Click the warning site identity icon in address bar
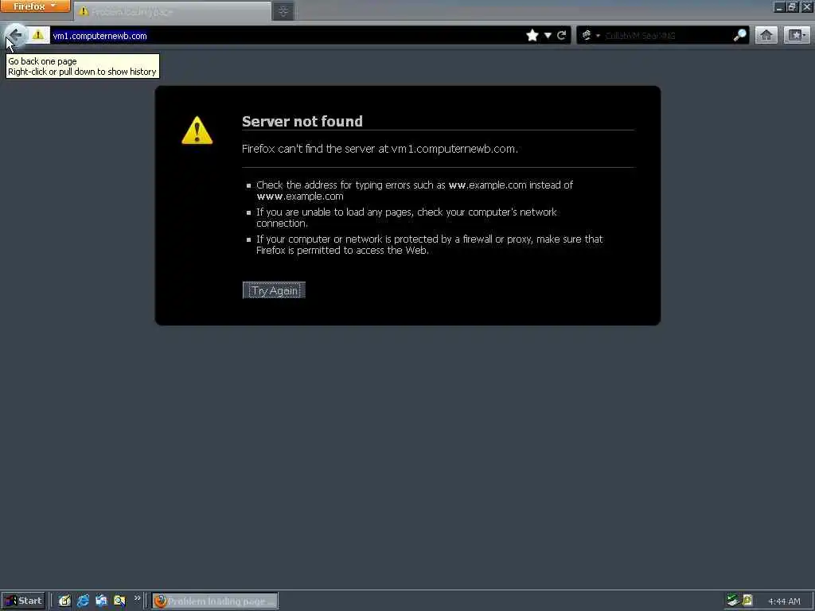The height and width of the screenshot is (611, 815). pyautogui.click(x=38, y=35)
